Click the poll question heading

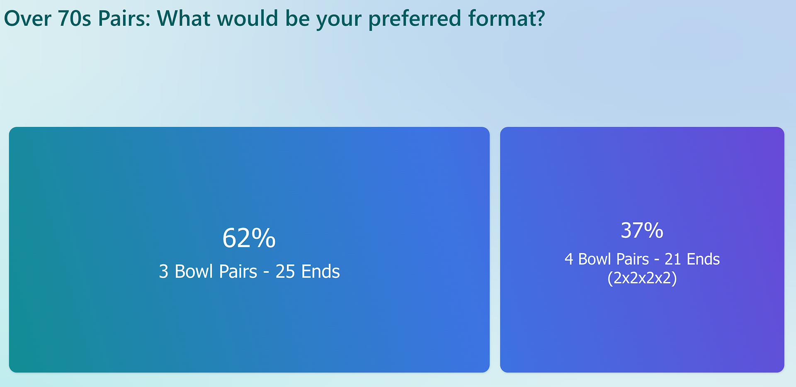click(274, 19)
